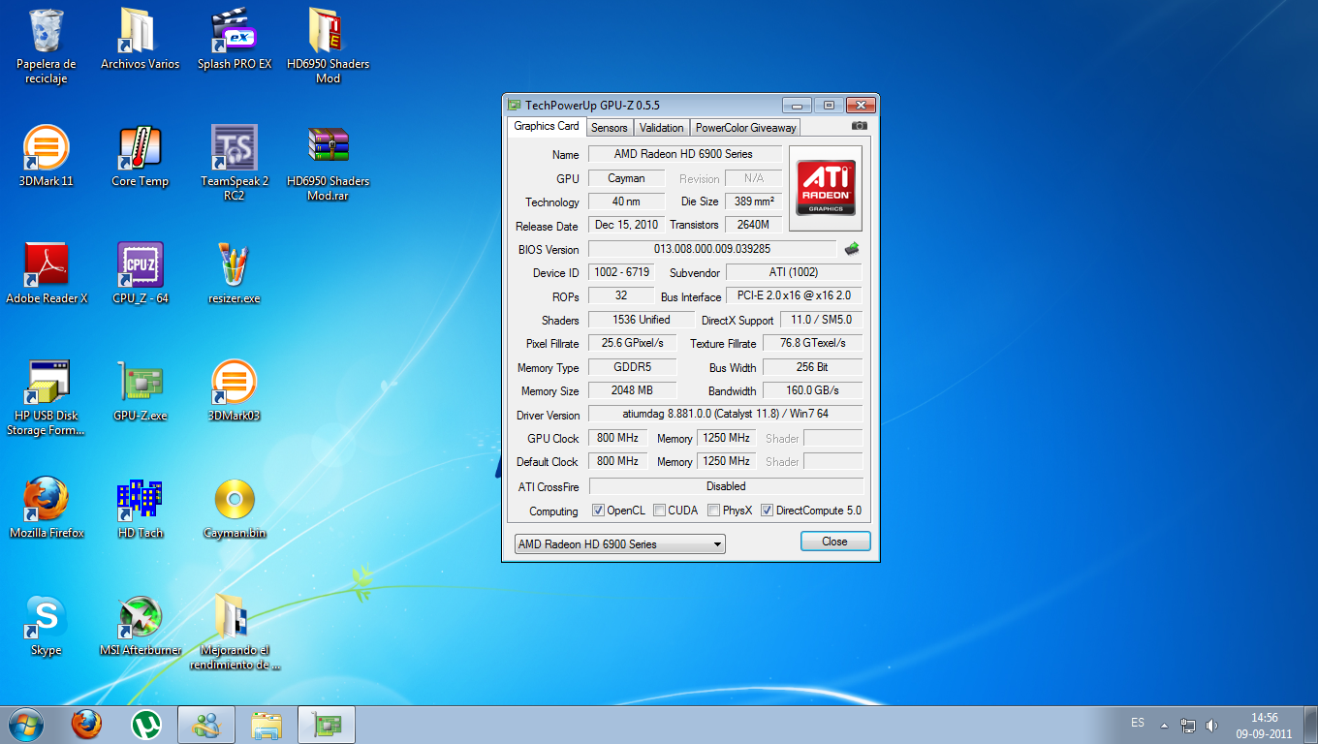
Task: Click the Bus Interface PCI-E value
Action: (x=795, y=296)
